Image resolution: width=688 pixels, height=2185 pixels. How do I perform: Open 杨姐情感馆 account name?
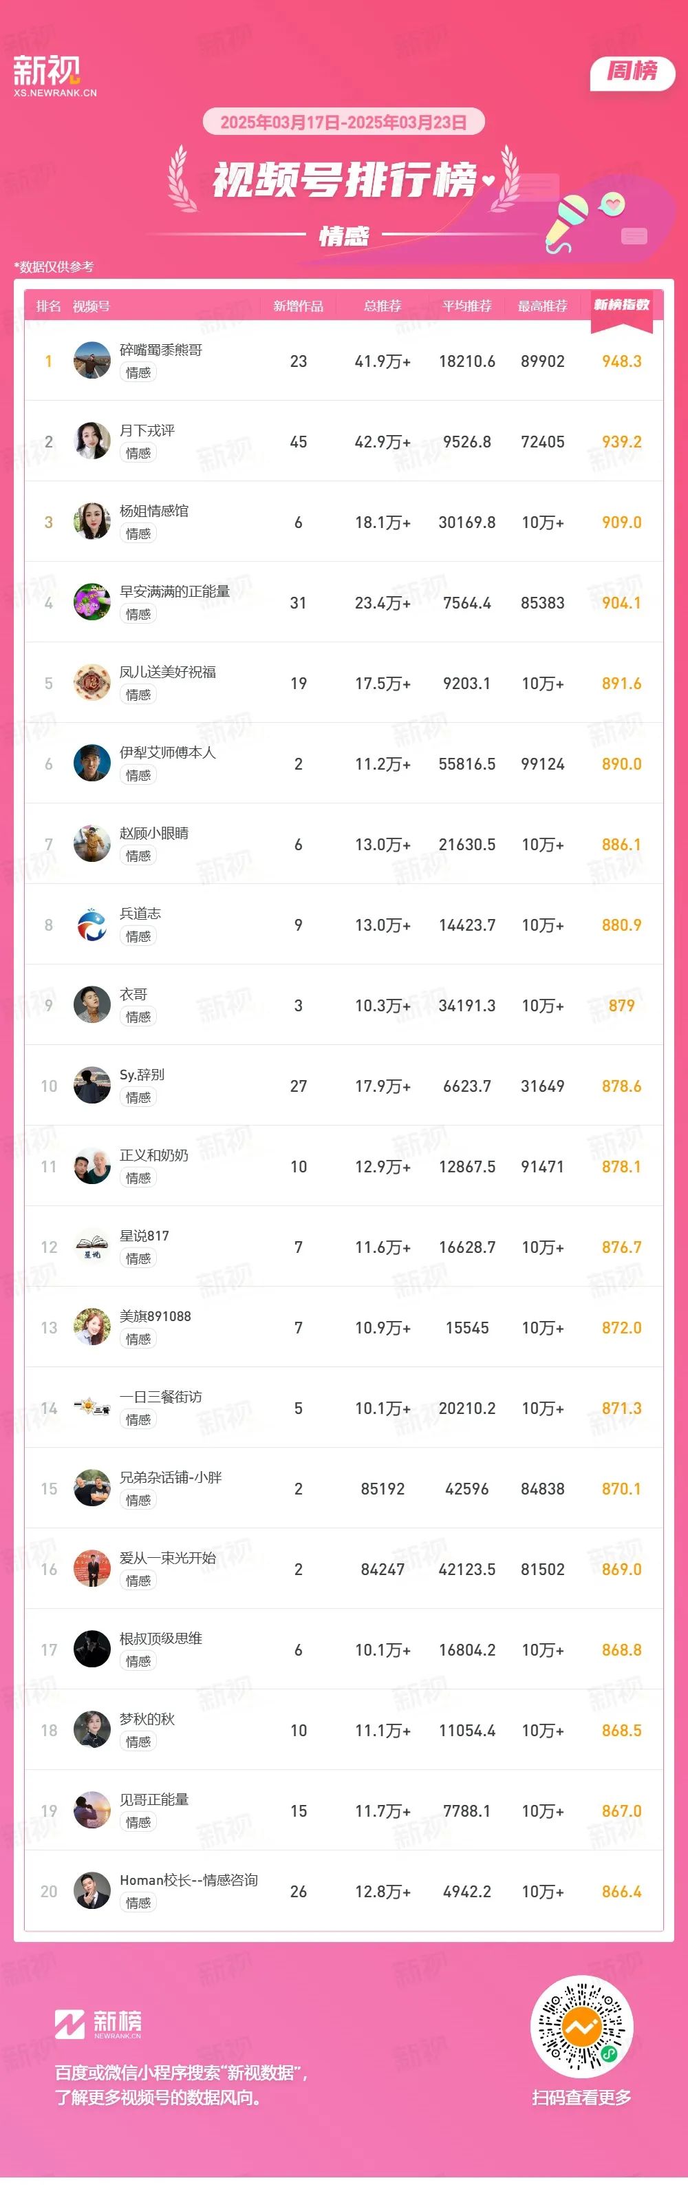click(154, 511)
